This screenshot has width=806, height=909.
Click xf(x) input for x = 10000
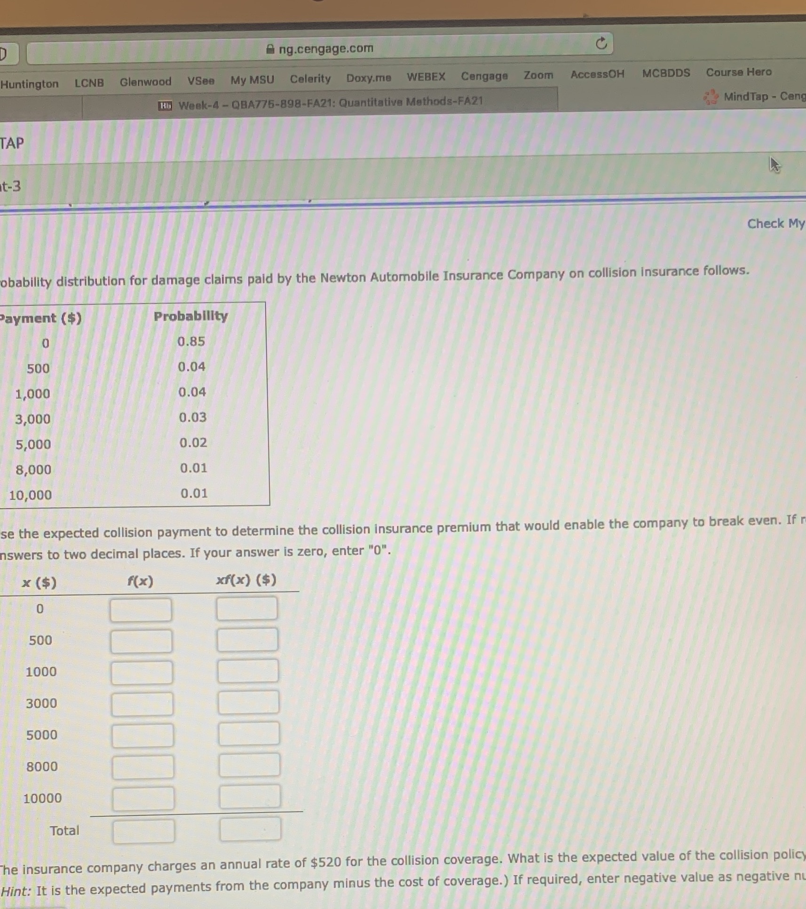point(250,797)
